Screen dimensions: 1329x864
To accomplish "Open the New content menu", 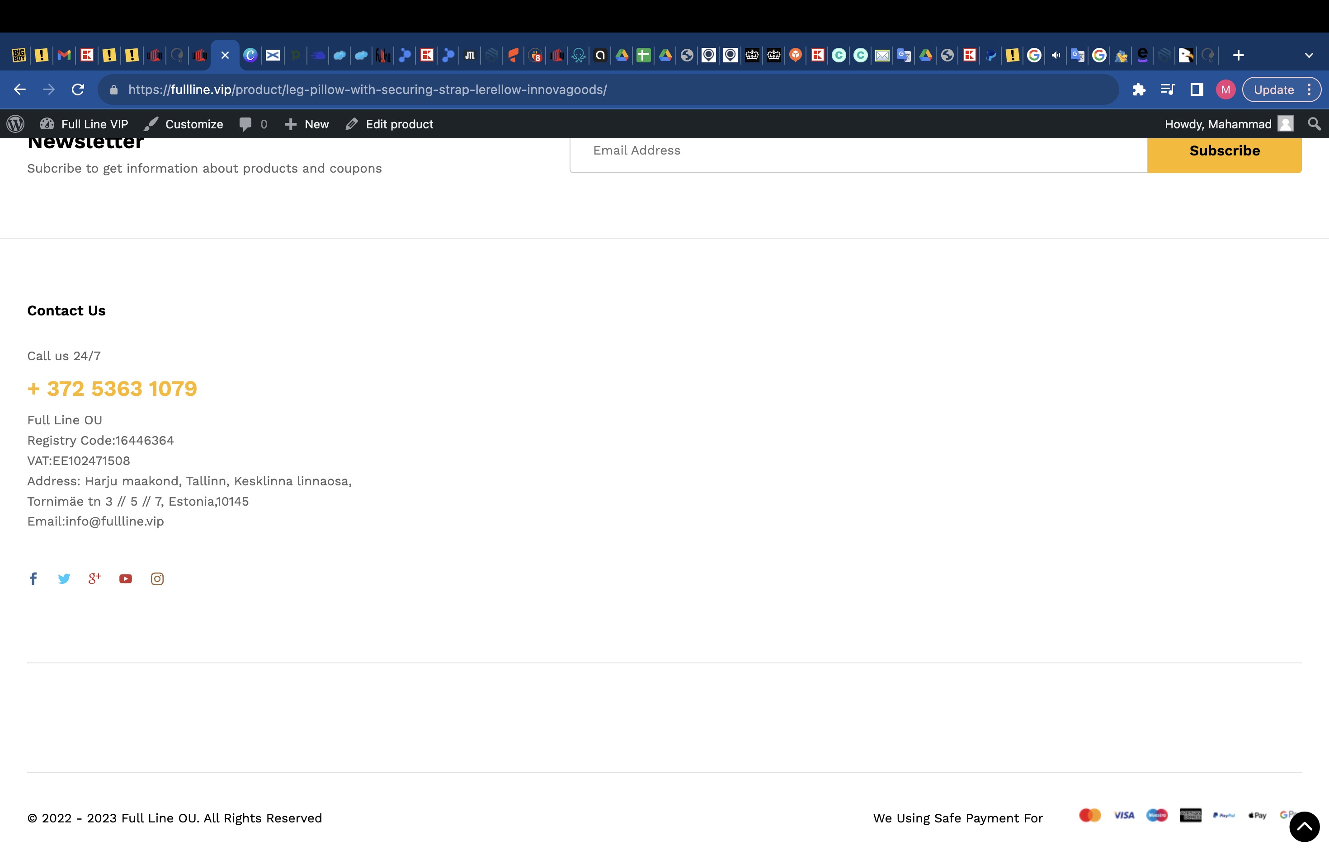I will point(306,124).
